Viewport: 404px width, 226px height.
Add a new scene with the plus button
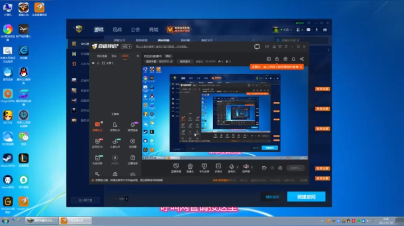pyautogui.click(x=138, y=56)
